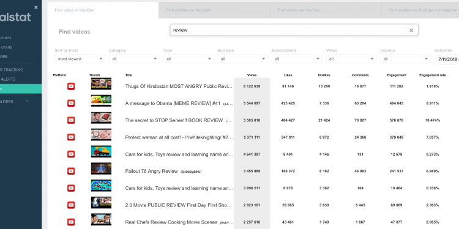Image resolution: width=459 pixels, height=229 pixels.
Task: Open thumbnail of Real Chefs Review video
Action: (101, 219)
